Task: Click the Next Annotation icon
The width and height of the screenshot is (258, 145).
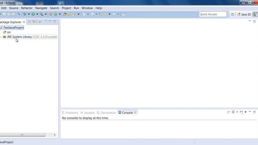Action: 84,14
